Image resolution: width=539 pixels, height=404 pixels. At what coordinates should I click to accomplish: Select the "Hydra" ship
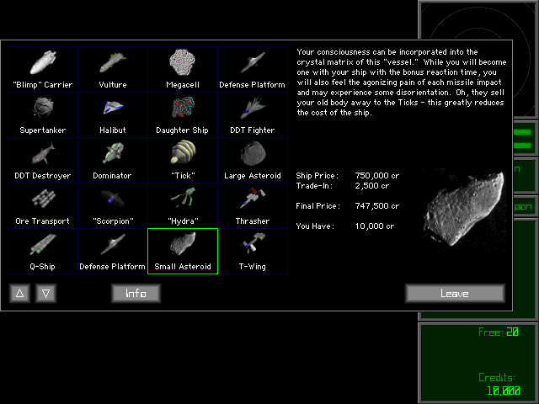(x=183, y=205)
